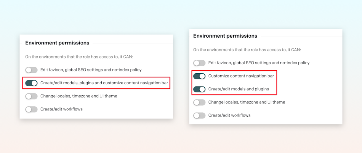
Task: Disable the combined models, plugins and navigation bar toggle
Action: click(31, 83)
